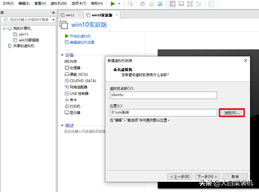Collapse the 描述 section
This screenshot has height=192, width=259.
click(x=62, y=125)
